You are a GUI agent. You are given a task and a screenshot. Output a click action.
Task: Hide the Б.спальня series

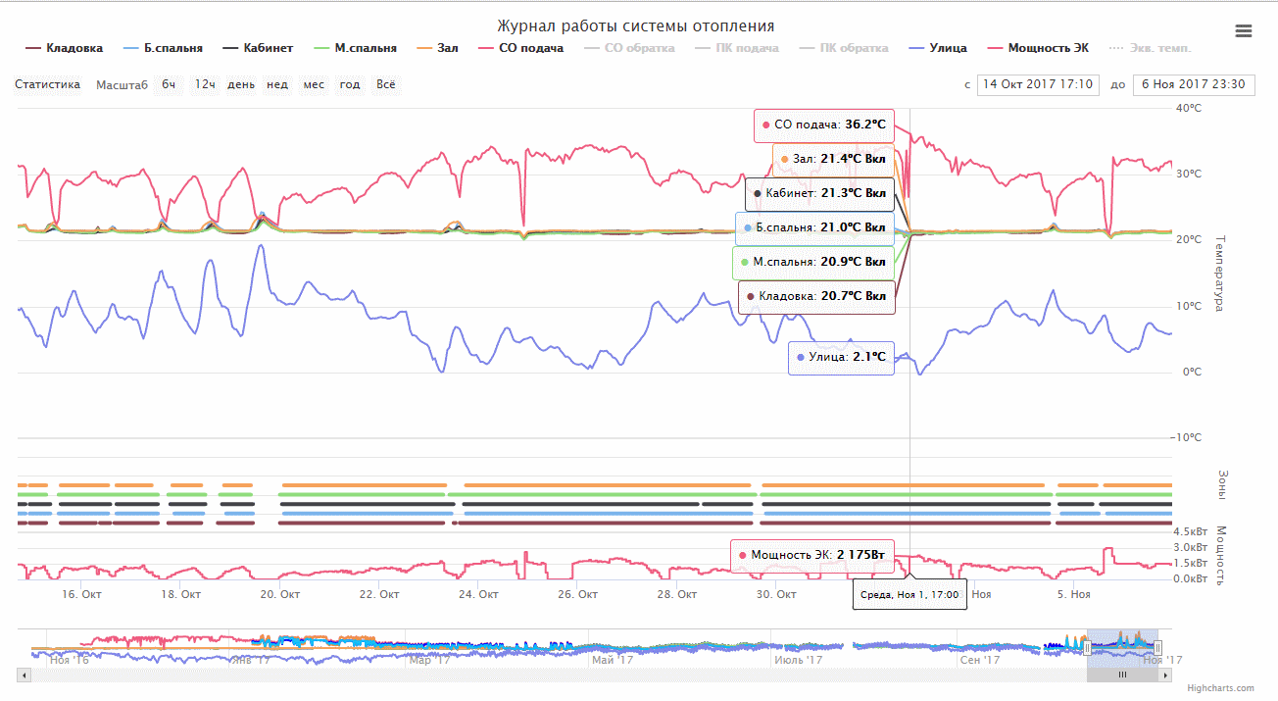[163, 48]
